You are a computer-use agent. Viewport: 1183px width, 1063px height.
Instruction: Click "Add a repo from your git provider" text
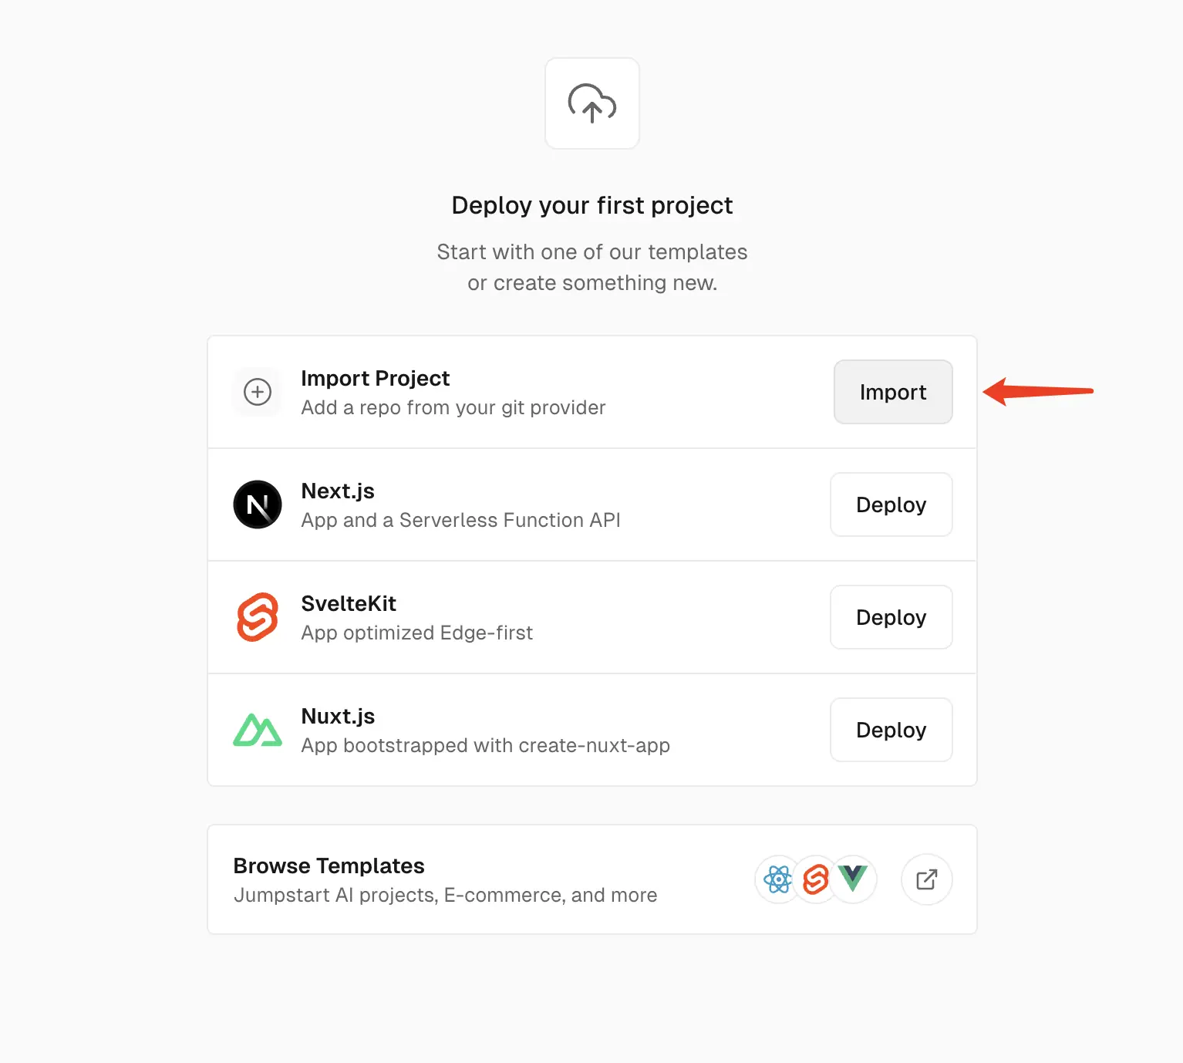coord(453,407)
